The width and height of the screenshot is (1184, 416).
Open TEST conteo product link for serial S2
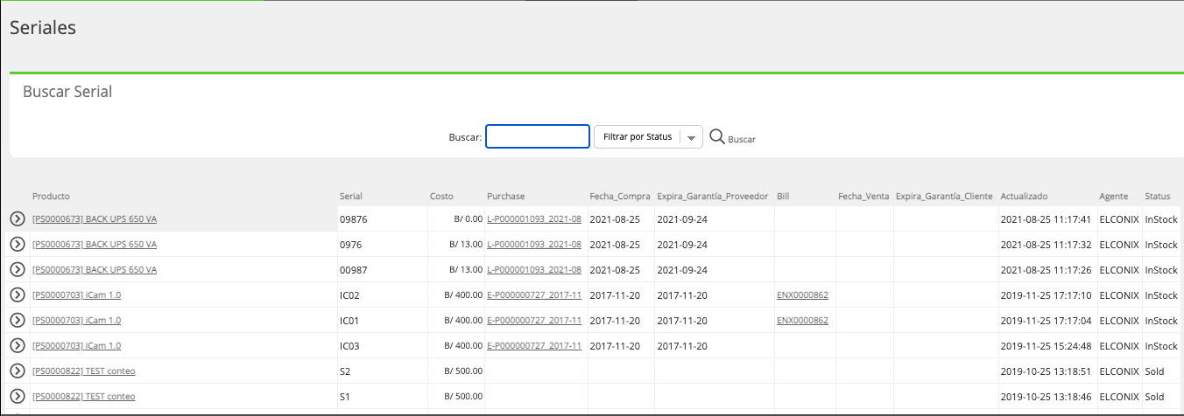(84, 371)
